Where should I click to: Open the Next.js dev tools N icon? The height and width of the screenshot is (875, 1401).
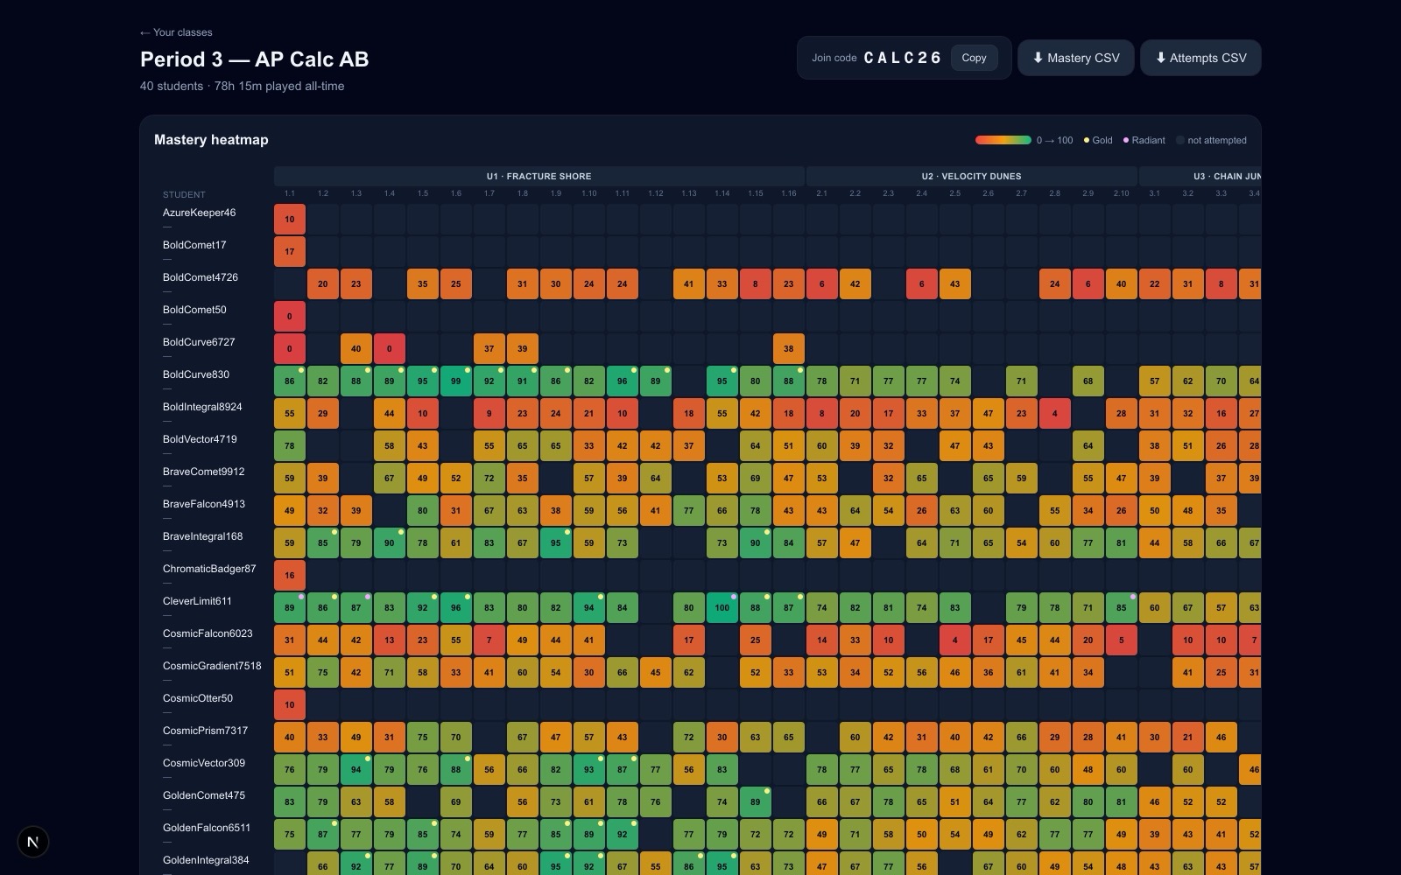33,842
